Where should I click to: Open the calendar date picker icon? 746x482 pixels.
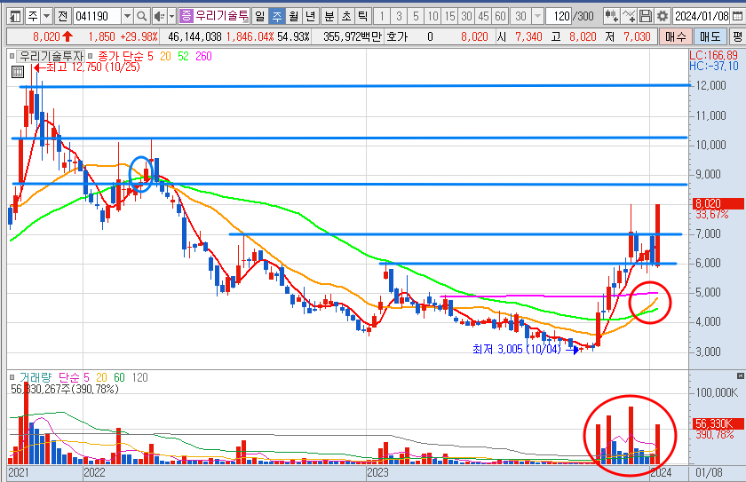click(737, 17)
